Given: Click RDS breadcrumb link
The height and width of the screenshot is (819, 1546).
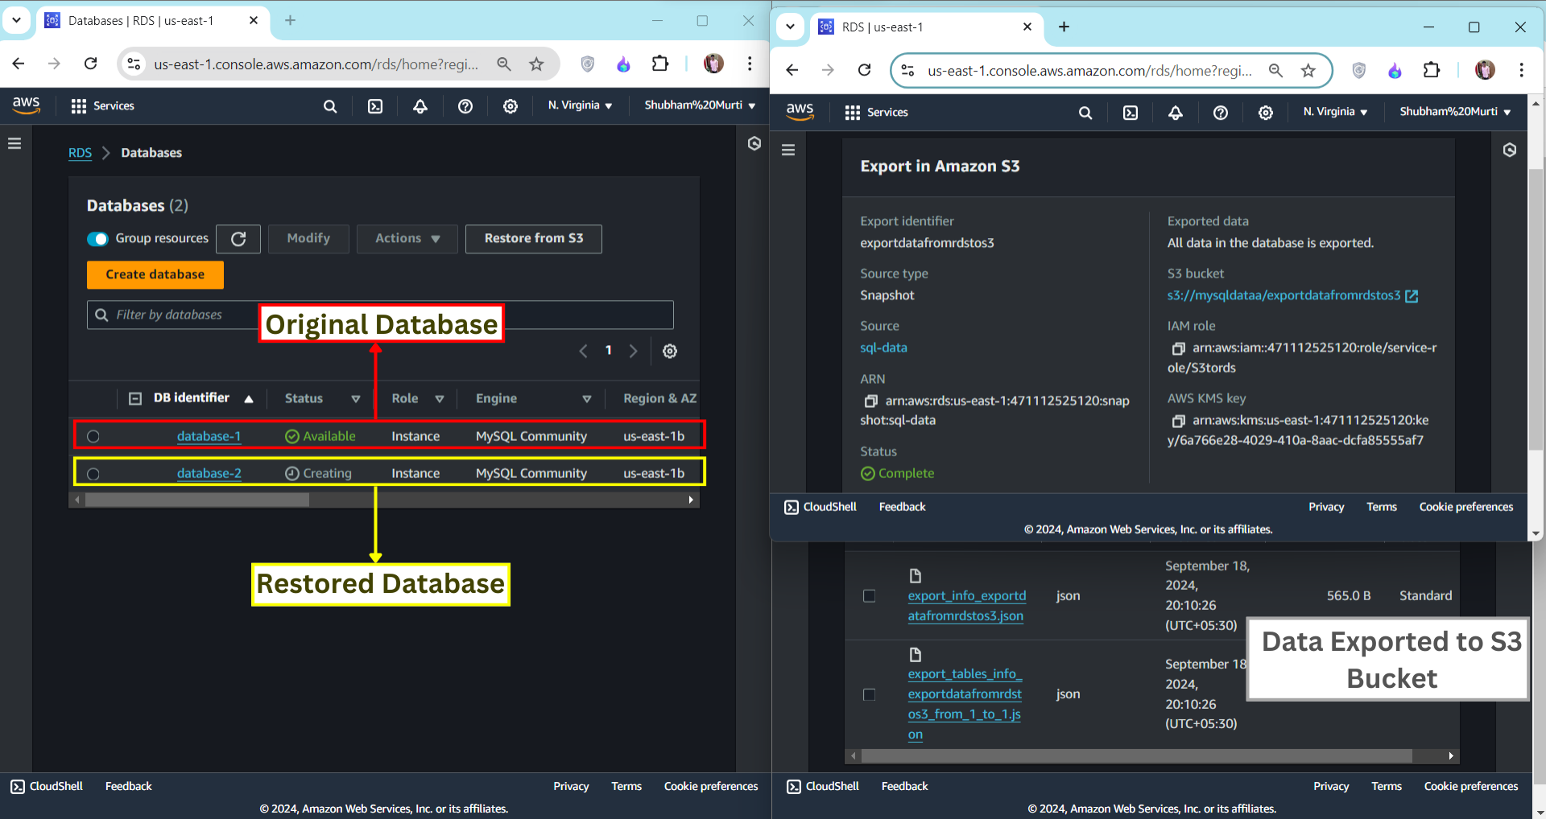Looking at the screenshot, I should coord(80,153).
